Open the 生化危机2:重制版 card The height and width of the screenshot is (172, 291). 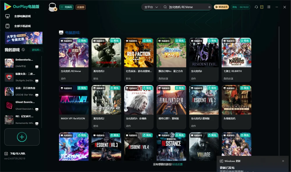pos(204,107)
